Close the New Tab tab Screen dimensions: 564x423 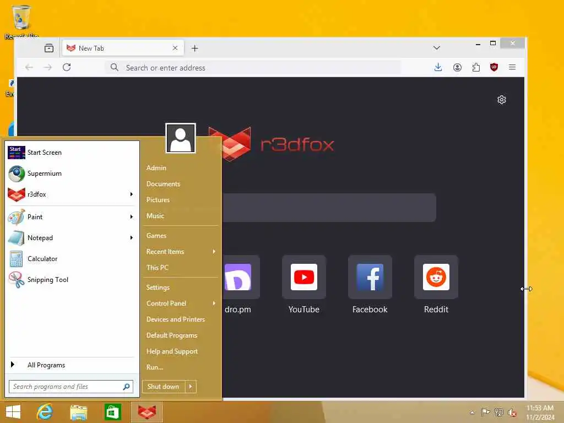[x=175, y=48]
